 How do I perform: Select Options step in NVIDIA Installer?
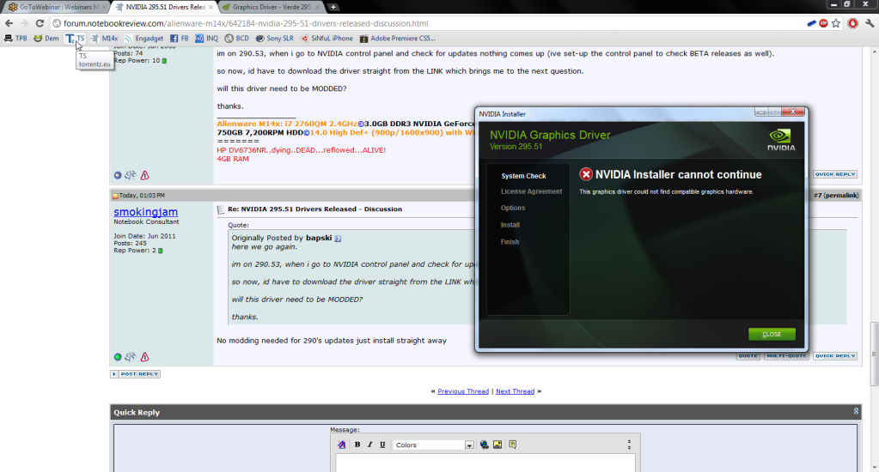(x=513, y=208)
